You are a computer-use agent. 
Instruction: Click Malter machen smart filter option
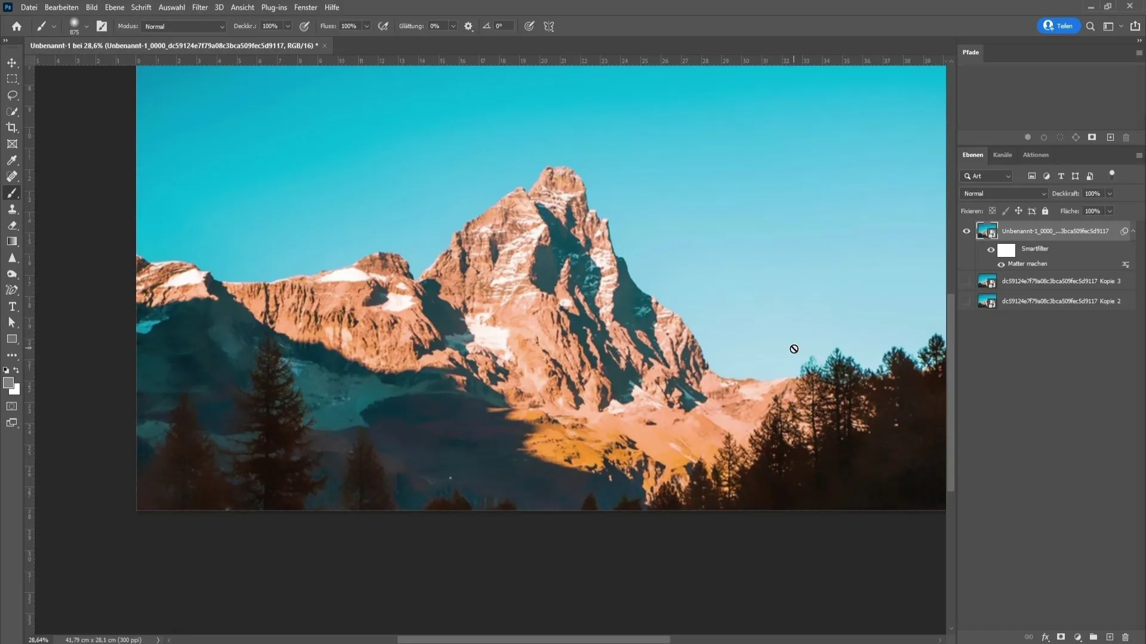tap(1028, 264)
